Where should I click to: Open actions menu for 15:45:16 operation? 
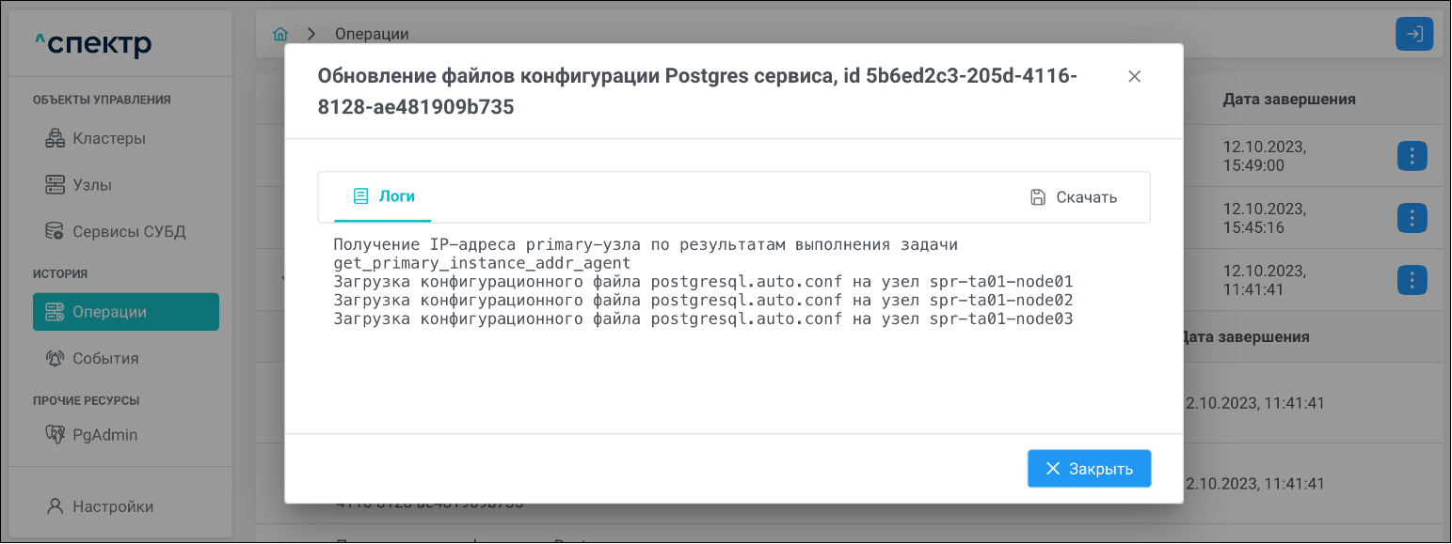[1412, 218]
